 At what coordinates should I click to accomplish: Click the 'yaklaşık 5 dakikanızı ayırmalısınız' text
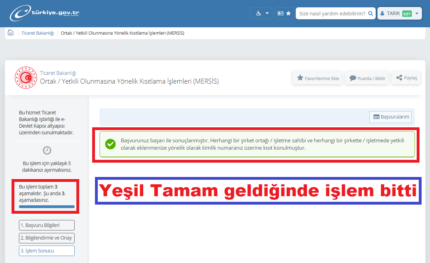[x=47, y=166]
